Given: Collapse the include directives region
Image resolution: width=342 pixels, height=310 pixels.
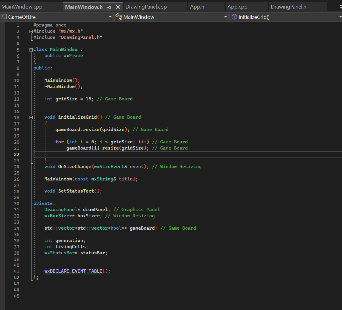Looking at the screenshot, I should (x=31, y=31).
